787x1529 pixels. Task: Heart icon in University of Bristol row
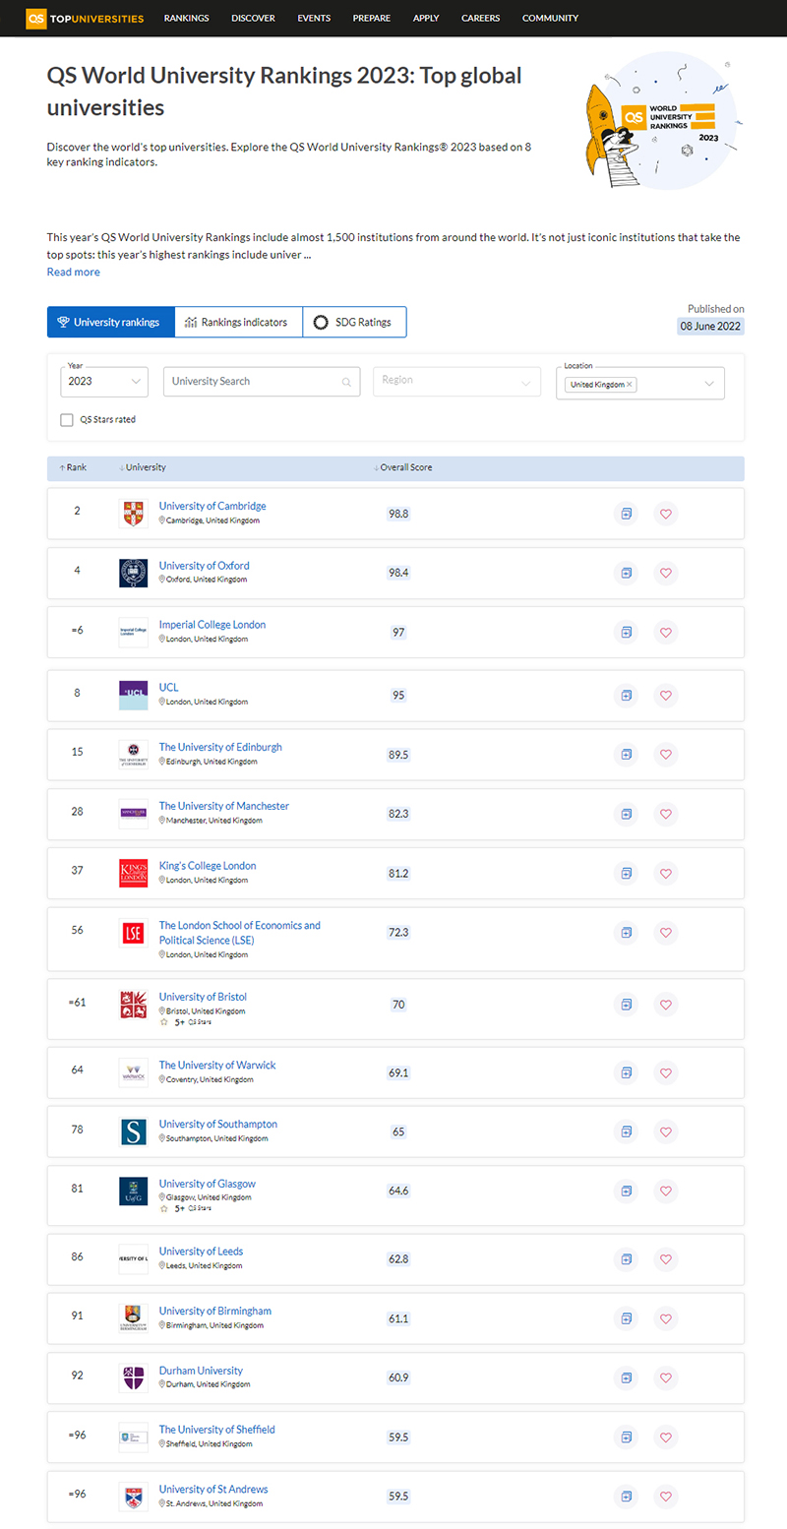(666, 1005)
